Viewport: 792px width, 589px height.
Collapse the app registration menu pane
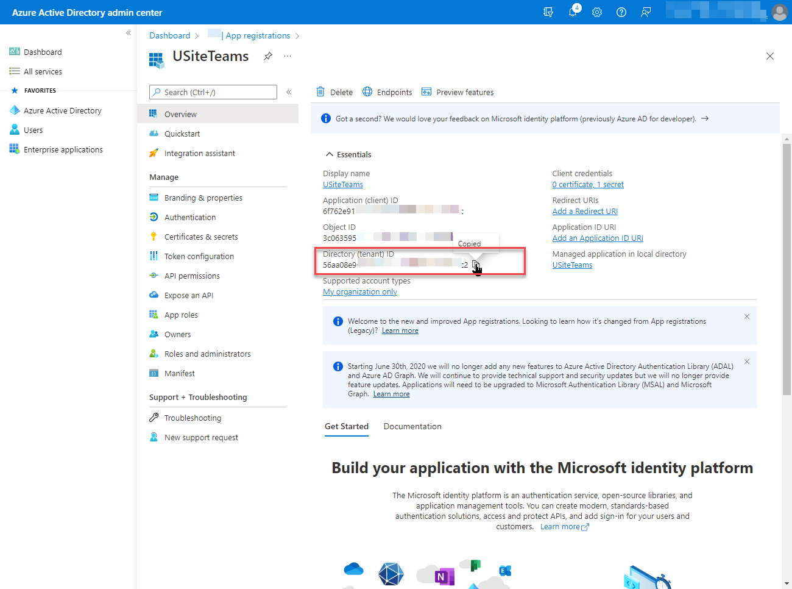tap(289, 92)
